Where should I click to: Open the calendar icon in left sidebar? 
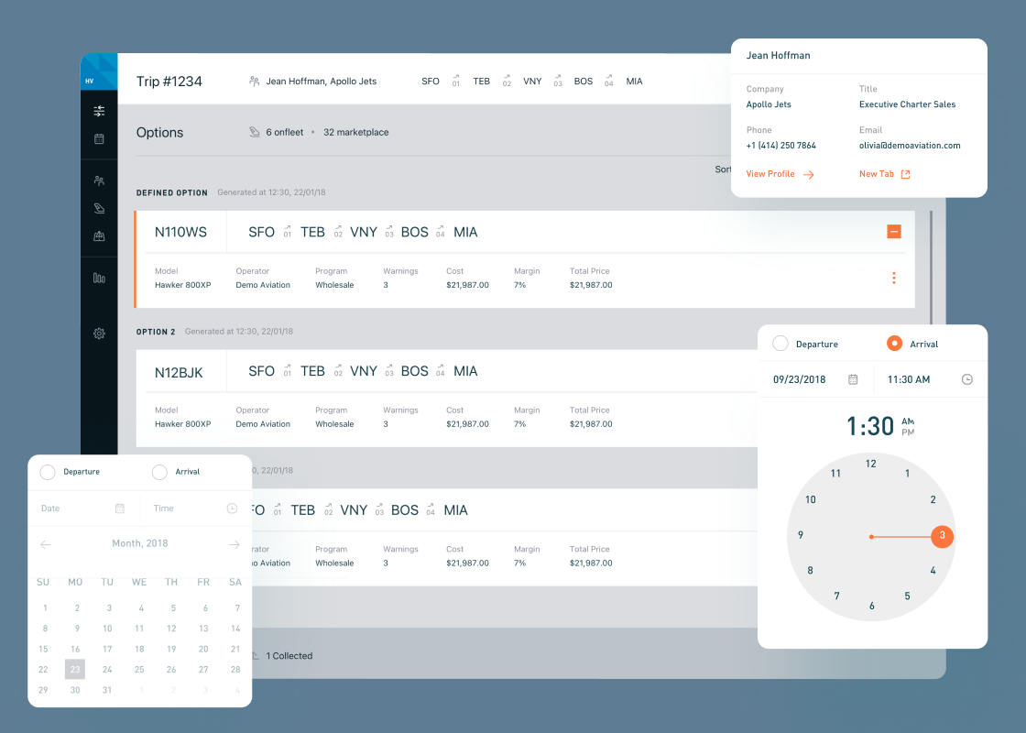99,139
